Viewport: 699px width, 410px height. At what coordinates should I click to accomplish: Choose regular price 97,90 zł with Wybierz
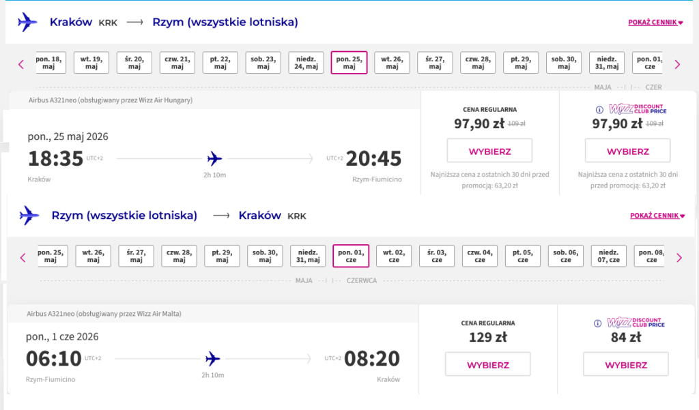[489, 151]
